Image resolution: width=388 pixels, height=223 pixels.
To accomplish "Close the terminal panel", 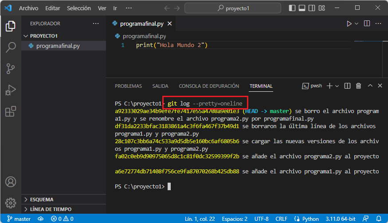I will tap(380, 86).
